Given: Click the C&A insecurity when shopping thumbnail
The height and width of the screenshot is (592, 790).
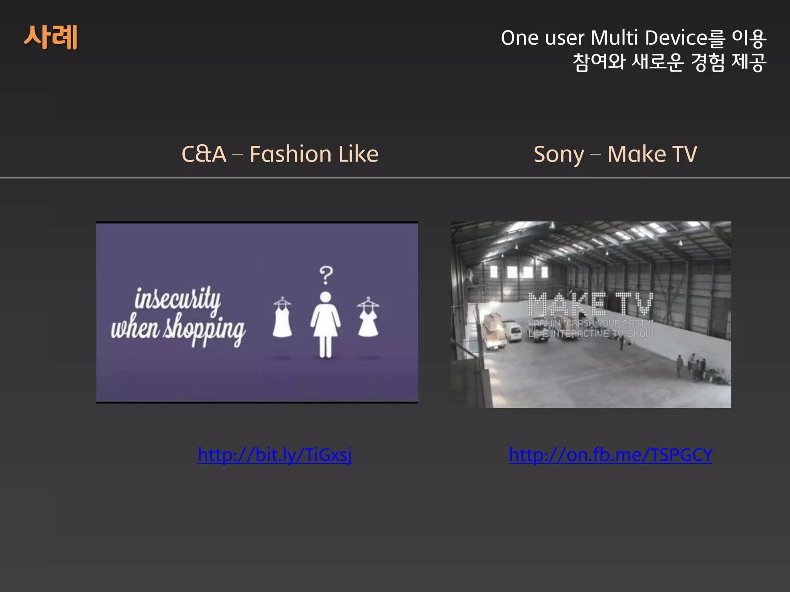Looking at the screenshot, I should click(257, 312).
